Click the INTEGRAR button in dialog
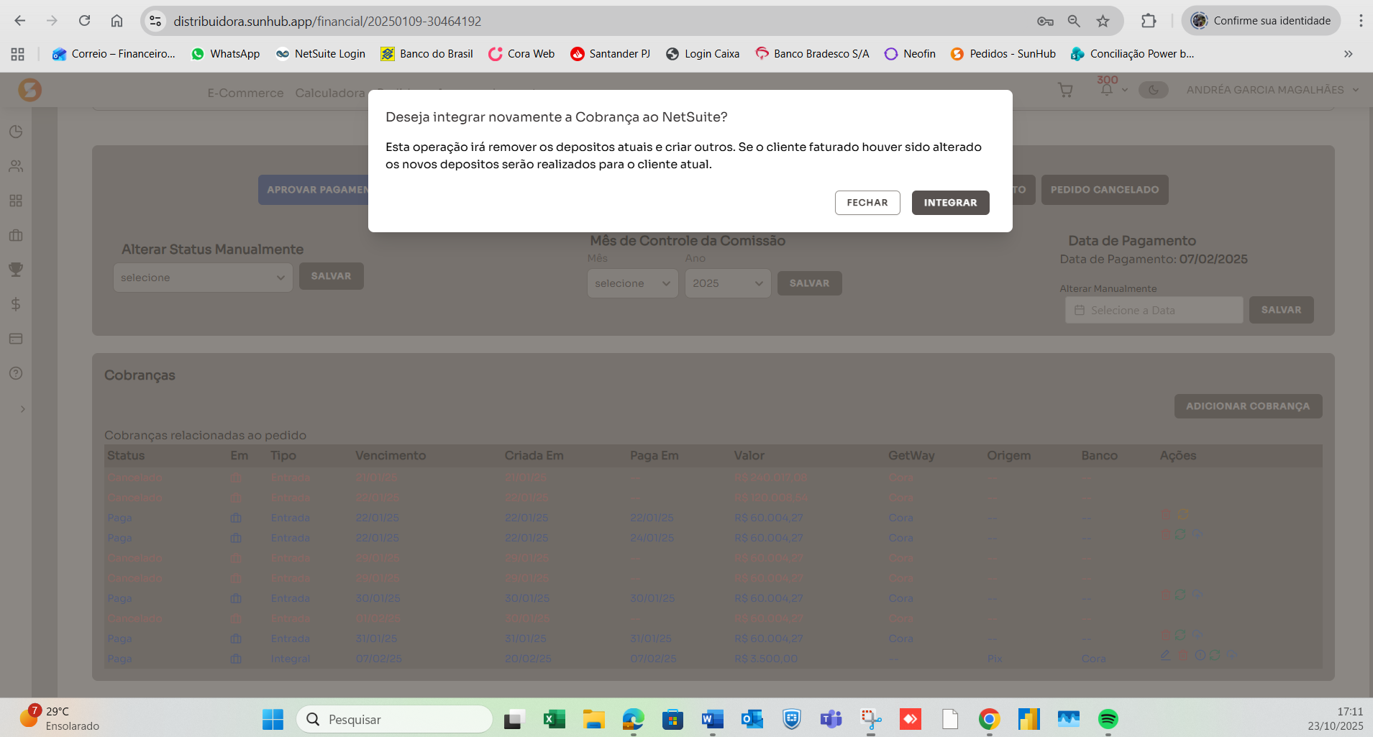Screen dimensions: 1373x737 pos(950,203)
